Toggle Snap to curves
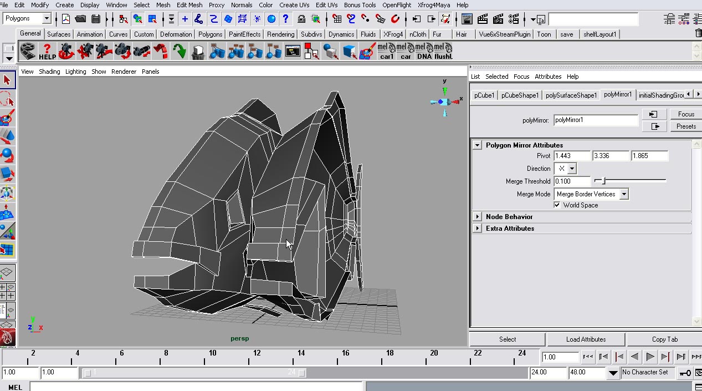Image resolution: width=702 pixels, height=391 pixels. coord(351,19)
